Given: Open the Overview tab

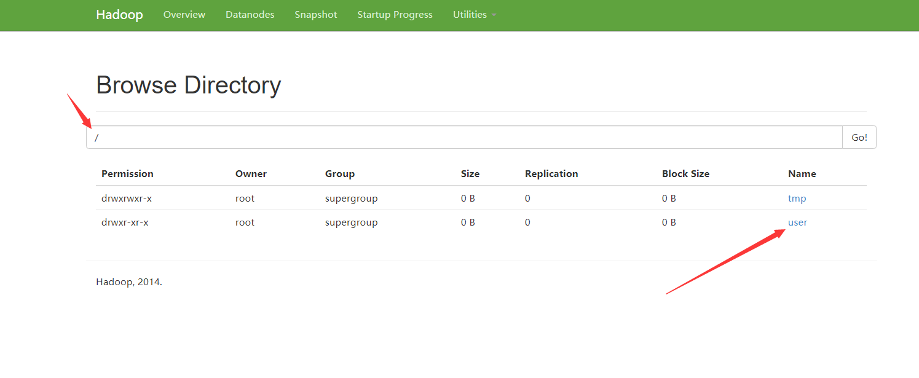Looking at the screenshot, I should coord(184,15).
